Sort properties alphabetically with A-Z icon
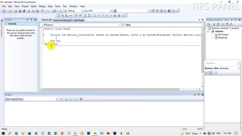The height and width of the screenshot is (136, 242). 211,73
